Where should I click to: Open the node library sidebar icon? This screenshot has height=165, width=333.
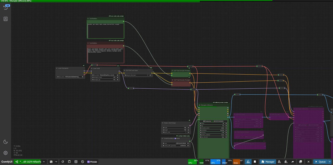pos(5,19)
